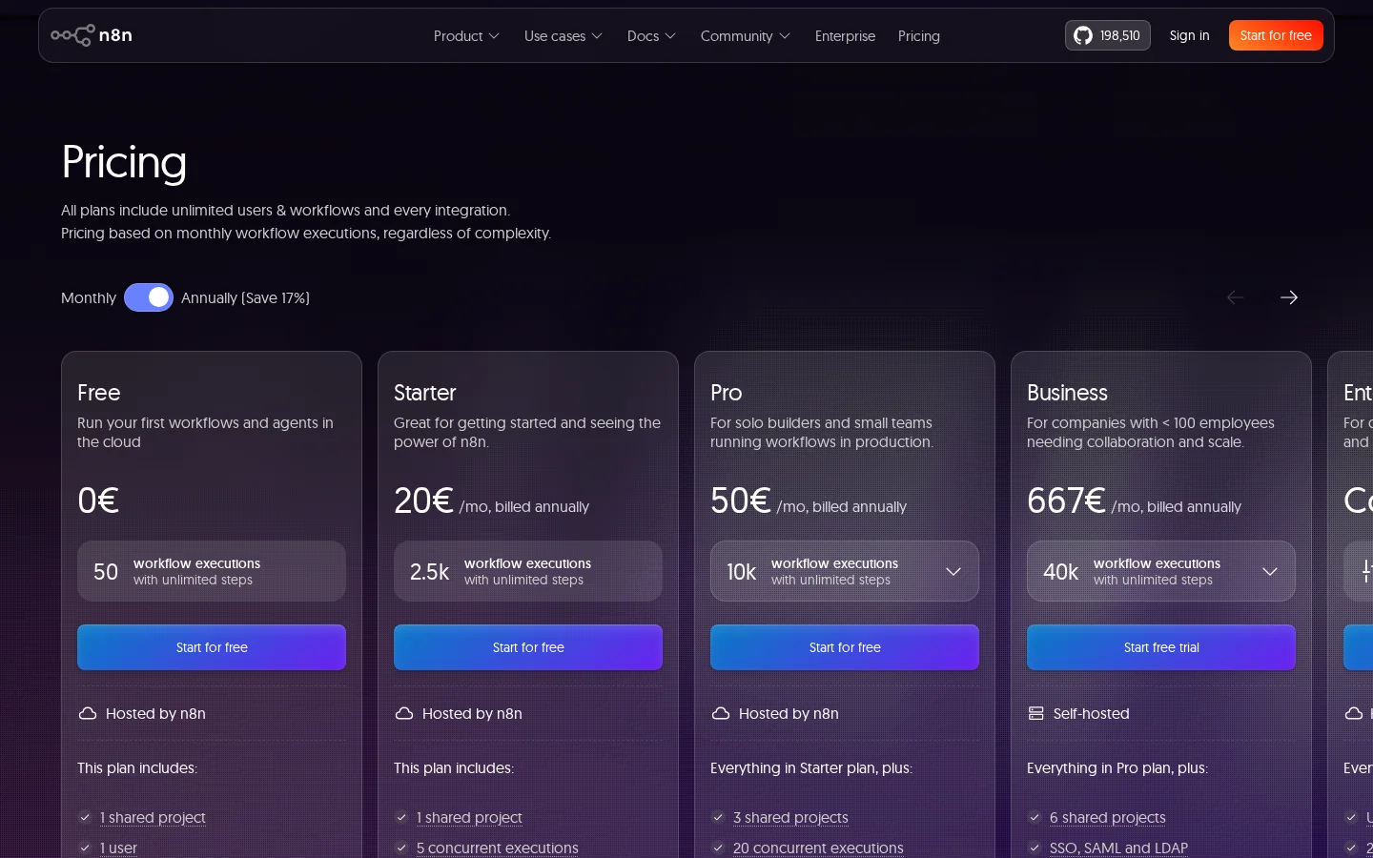This screenshot has height=858, width=1373.
Task: Click the Free plan title
Action: pos(99,393)
